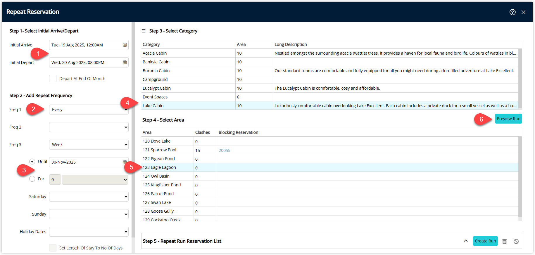
Task: Open calendar picker for Initial Depart
Action: click(125, 63)
